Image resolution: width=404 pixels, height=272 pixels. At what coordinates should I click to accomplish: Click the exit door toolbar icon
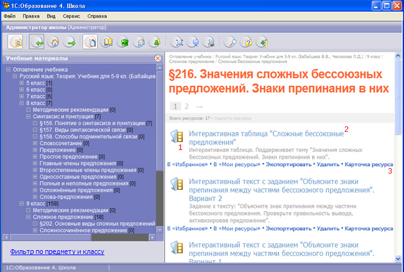click(x=262, y=42)
